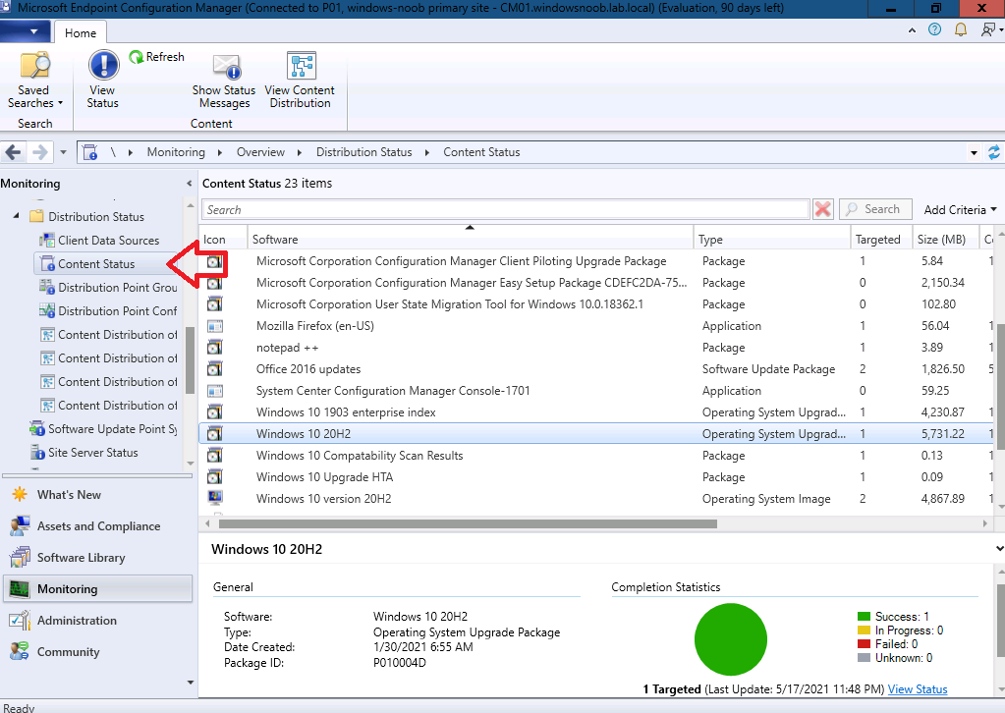The image size is (1005, 713).
Task: Select the Site Server Status node
Action: point(84,453)
